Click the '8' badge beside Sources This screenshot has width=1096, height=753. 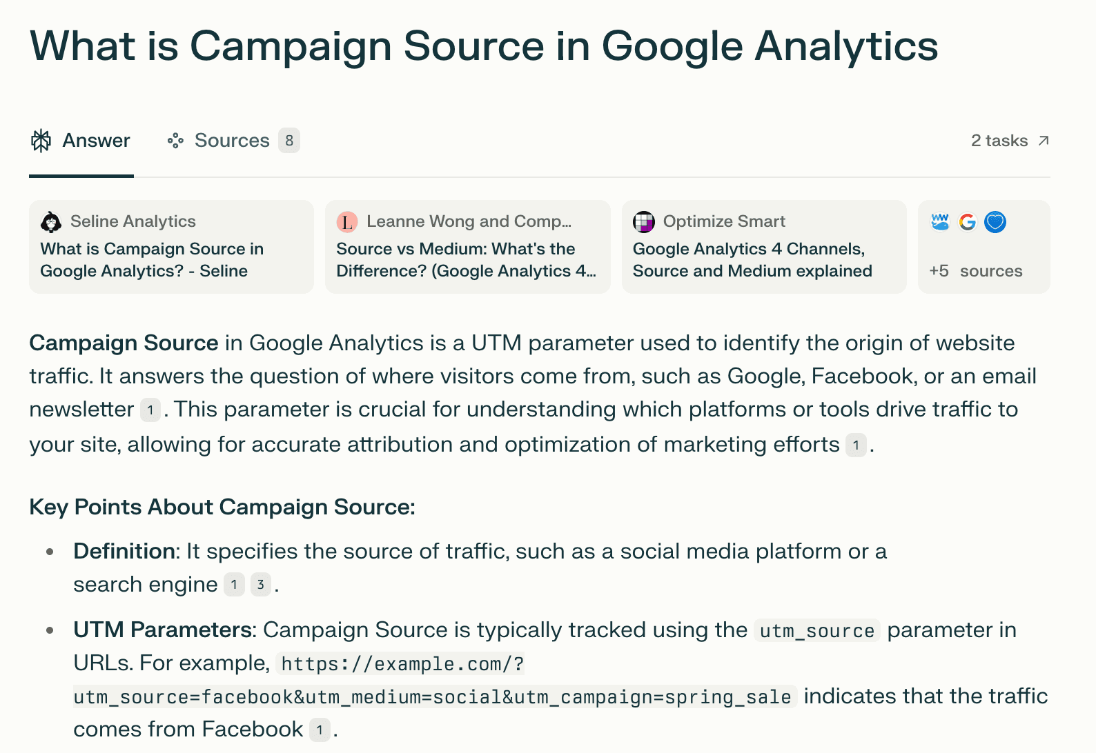click(290, 141)
